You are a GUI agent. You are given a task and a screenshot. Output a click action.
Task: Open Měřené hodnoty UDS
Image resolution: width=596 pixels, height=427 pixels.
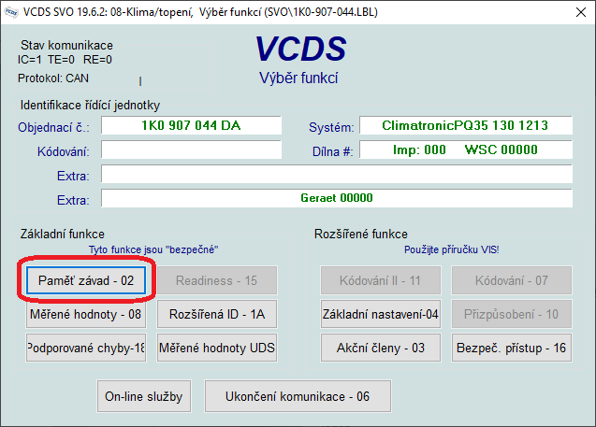(217, 348)
